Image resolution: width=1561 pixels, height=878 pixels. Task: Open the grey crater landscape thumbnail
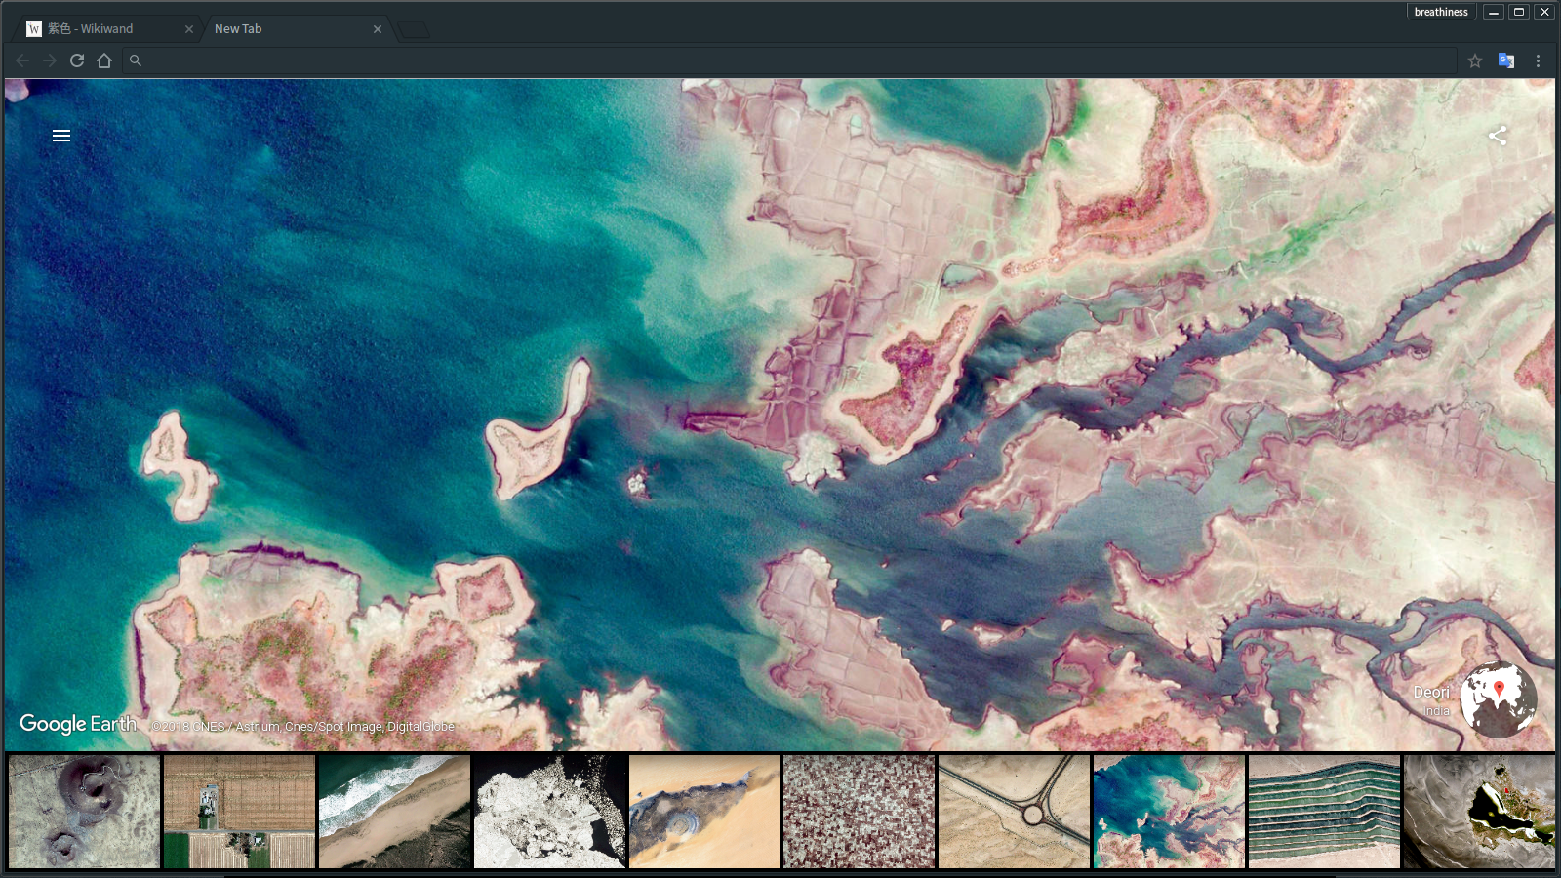click(84, 811)
